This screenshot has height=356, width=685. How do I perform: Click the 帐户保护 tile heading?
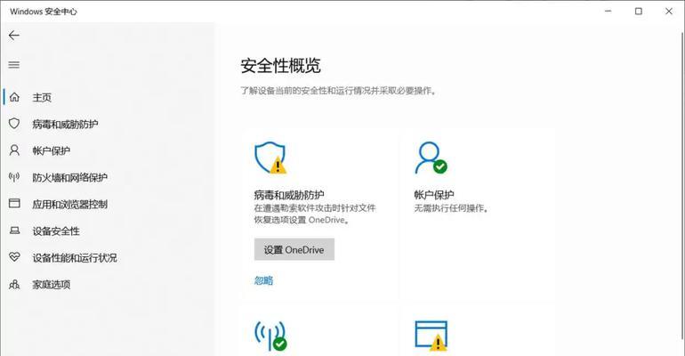[x=434, y=195]
